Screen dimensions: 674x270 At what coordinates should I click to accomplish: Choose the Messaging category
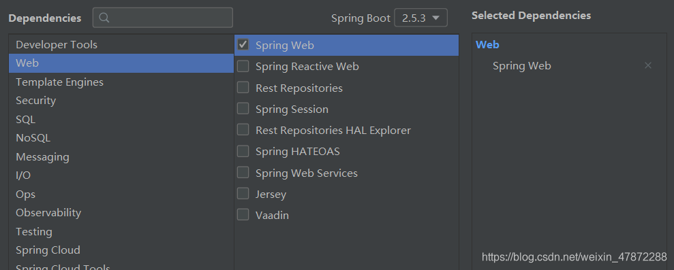click(x=121, y=156)
